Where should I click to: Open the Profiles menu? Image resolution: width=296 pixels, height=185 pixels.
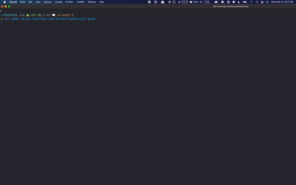click(x=69, y=2)
